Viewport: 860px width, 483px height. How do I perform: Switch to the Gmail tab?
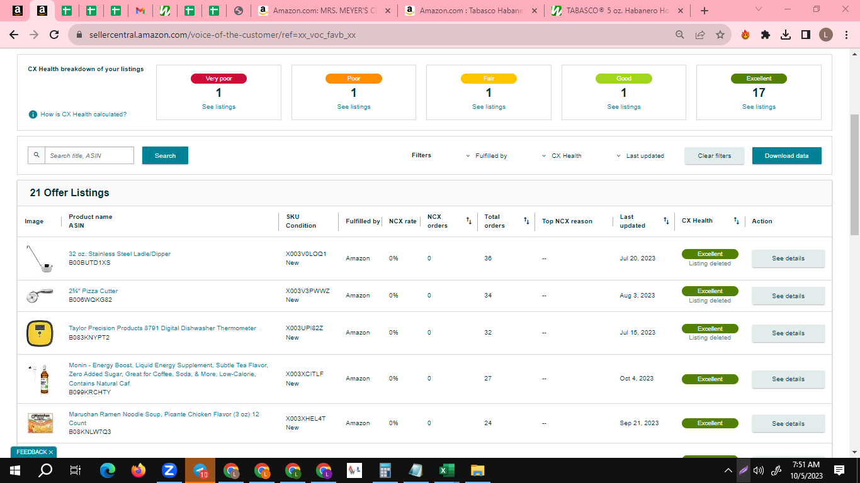pyautogui.click(x=140, y=11)
